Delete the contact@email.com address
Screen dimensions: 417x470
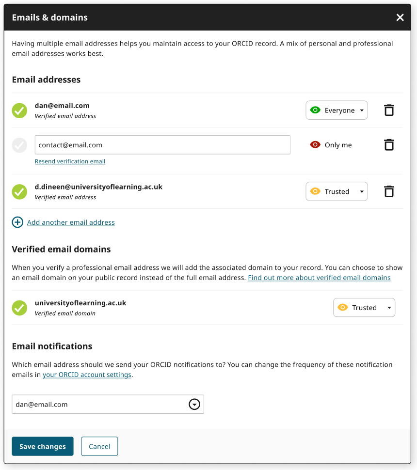pyautogui.click(x=389, y=145)
